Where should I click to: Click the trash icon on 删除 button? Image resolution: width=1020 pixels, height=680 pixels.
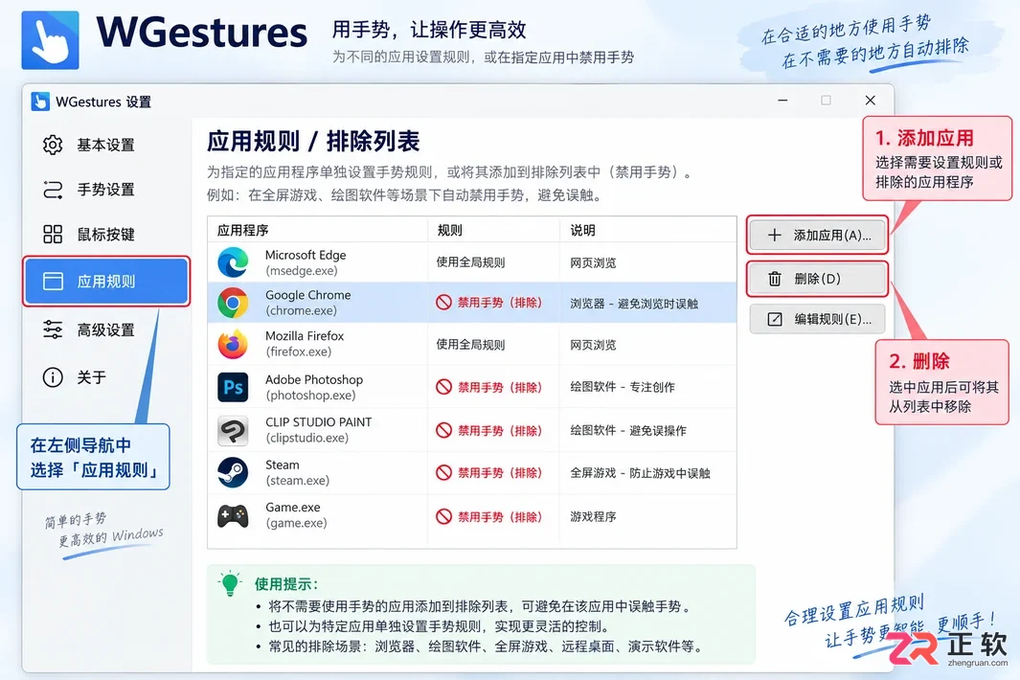click(x=775, y=279)
